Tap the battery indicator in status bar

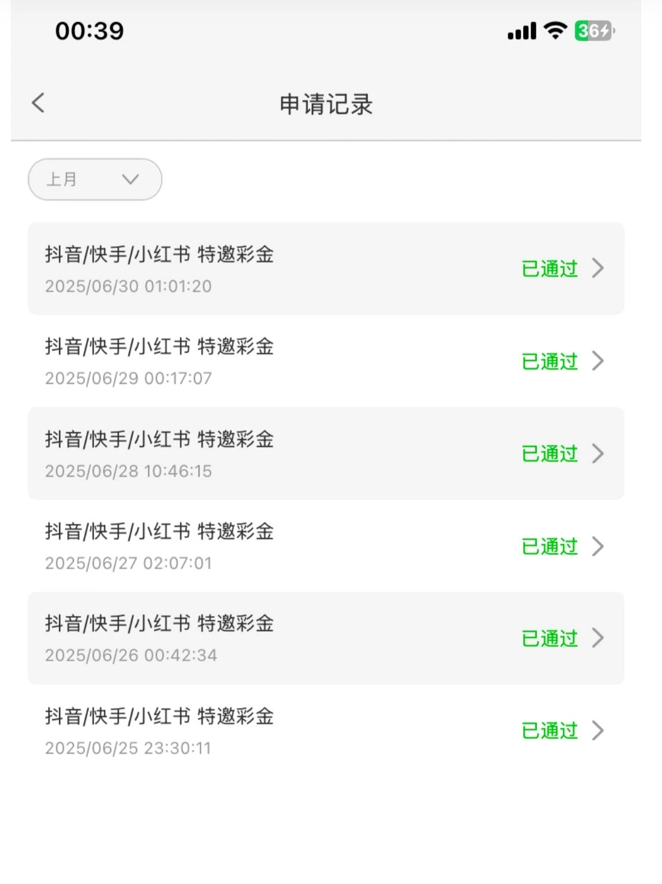pos(594,31)
